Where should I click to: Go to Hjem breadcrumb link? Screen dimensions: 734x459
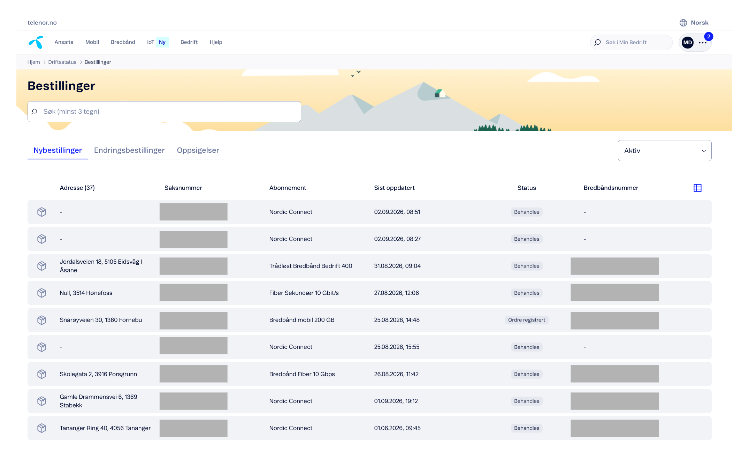click(x=34, y=62)
